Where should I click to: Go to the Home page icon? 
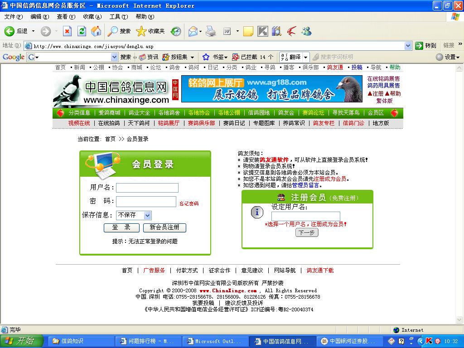click(96, 31)
